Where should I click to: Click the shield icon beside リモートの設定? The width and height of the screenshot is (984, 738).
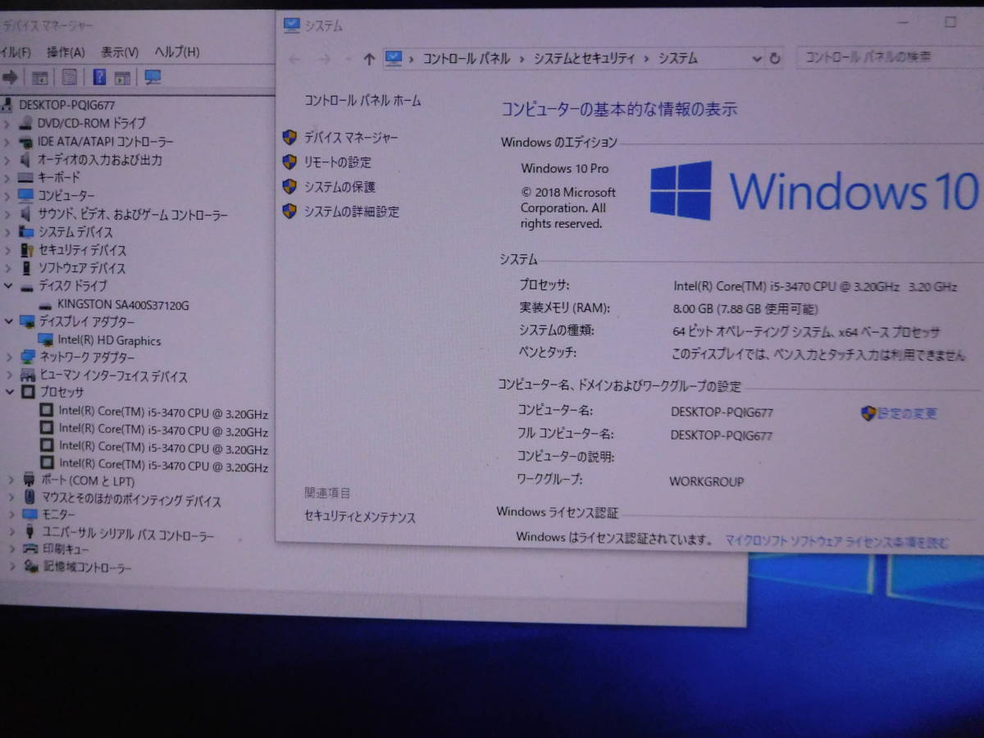coord(289,162)
